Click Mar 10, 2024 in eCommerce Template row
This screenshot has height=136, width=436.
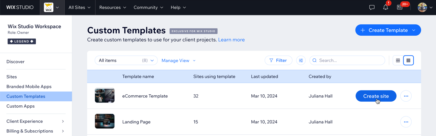coord(264,96)
